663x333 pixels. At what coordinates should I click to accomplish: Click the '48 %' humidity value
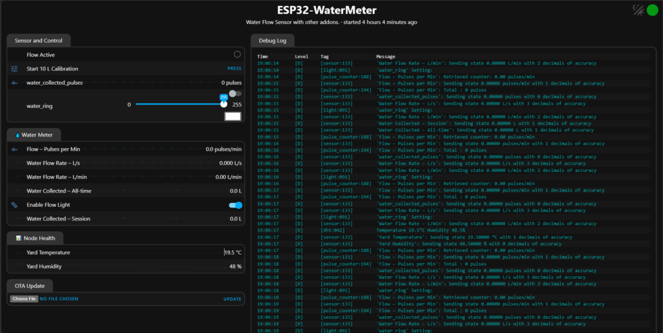(x=236, y=266)
